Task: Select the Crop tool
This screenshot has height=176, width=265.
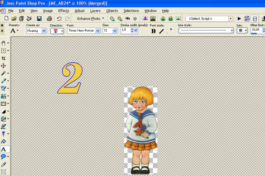Action: click(3, 58)
